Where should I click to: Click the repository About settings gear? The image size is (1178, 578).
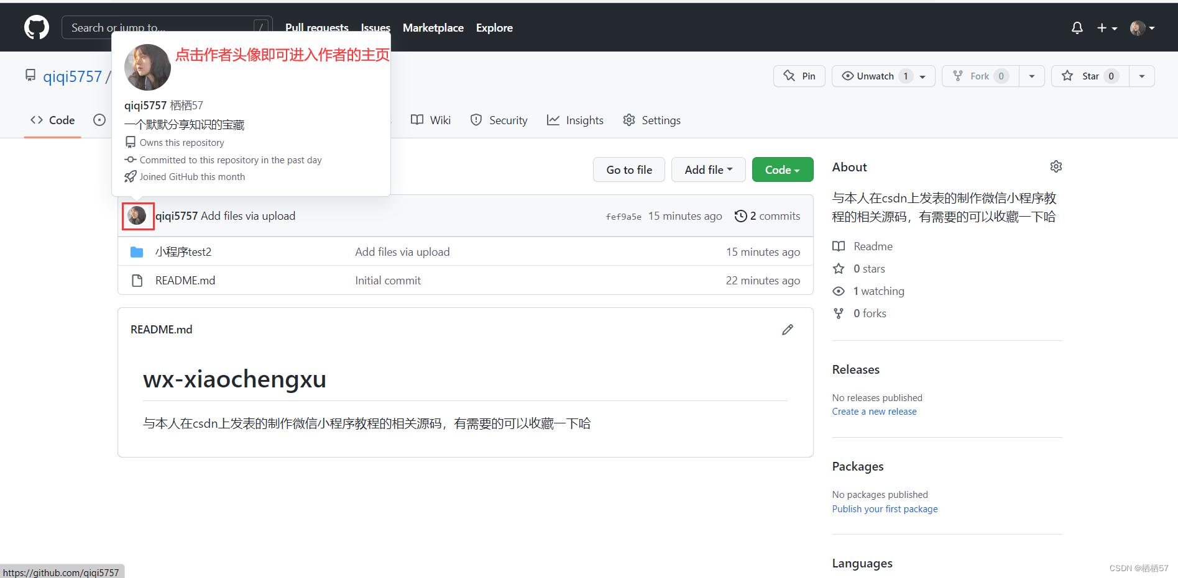point(1056,166)
